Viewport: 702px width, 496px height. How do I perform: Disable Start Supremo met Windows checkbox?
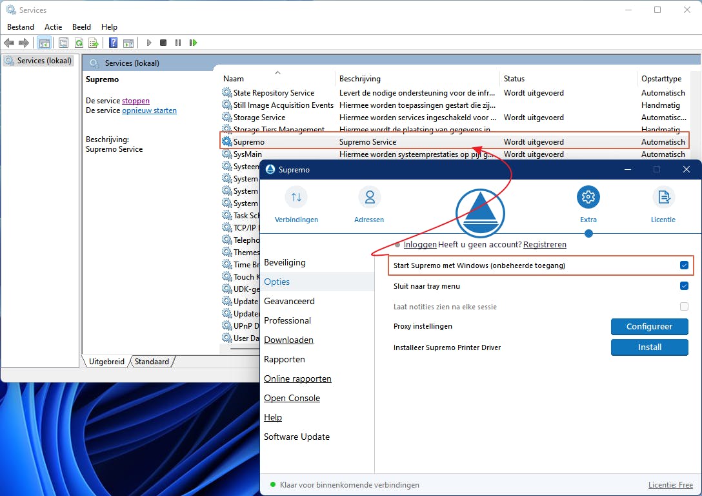point(684,265)
